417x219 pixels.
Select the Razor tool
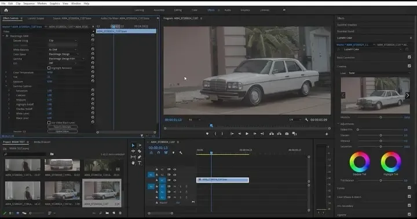140,151
